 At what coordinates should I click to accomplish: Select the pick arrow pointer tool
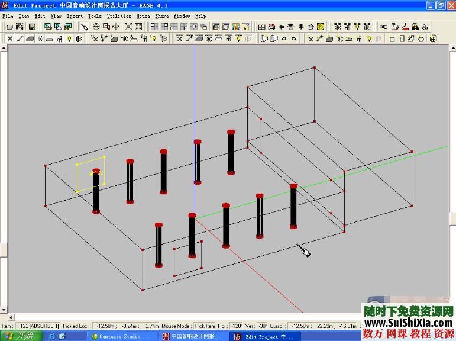85,27
